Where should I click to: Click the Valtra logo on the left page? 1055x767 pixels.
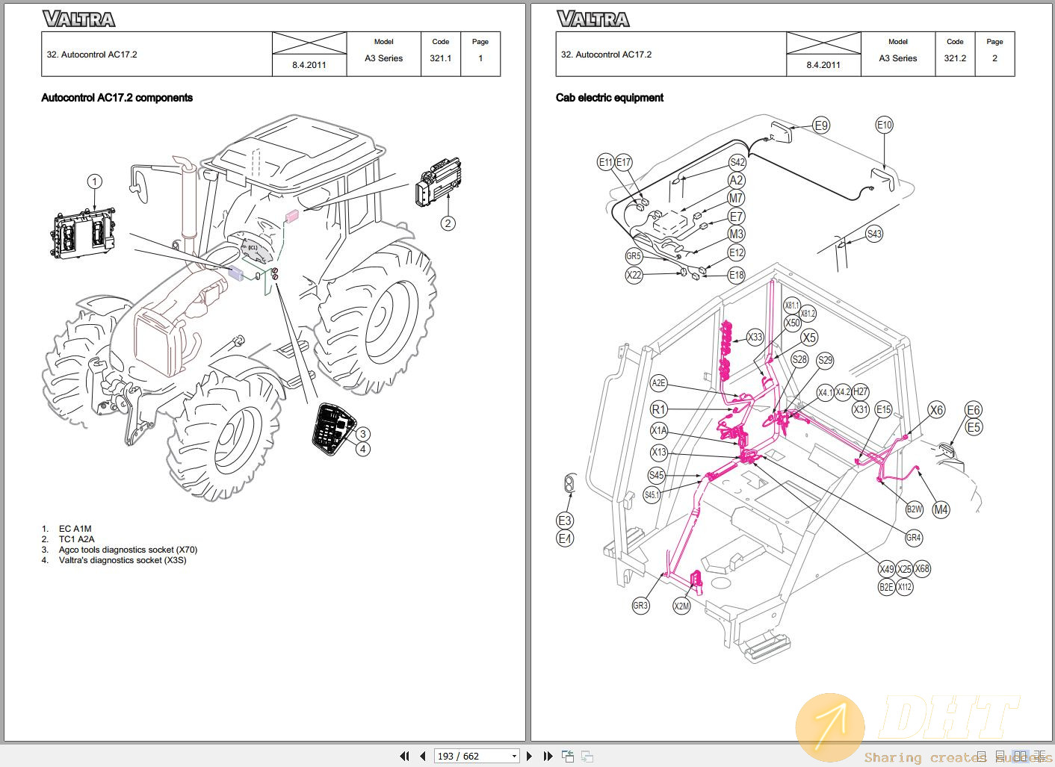[79, 17]
